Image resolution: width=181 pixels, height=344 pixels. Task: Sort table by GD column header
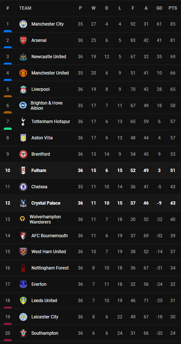pos(159,8)
